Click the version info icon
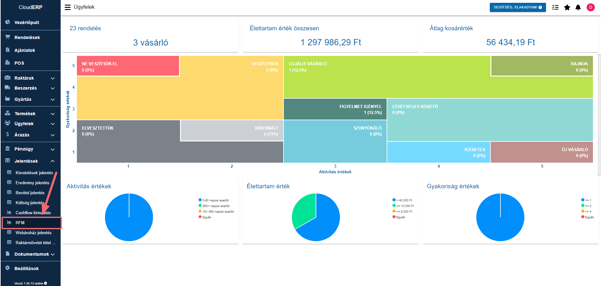 (46, 283)
